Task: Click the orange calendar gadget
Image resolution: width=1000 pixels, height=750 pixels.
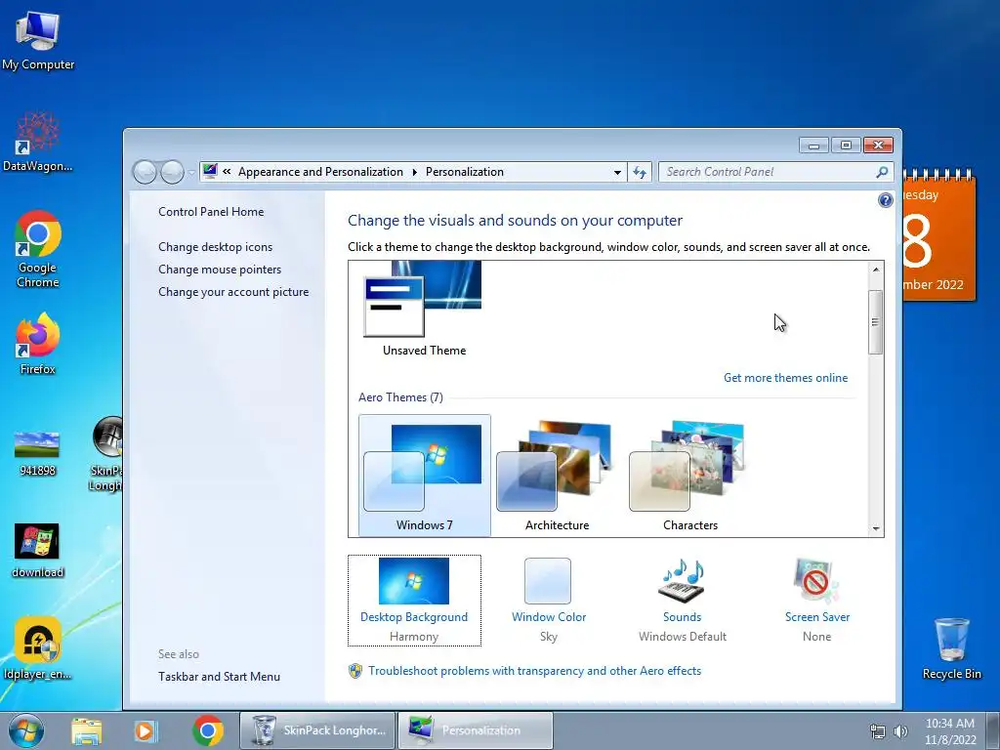Action: 938,236
